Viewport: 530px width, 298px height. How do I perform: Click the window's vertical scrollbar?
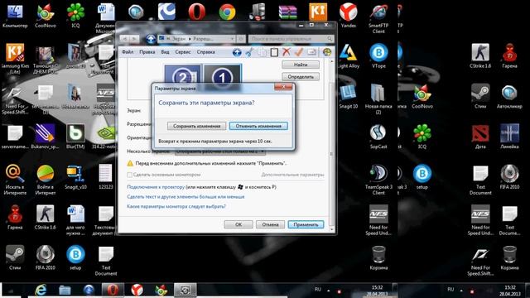click(331, 146)
